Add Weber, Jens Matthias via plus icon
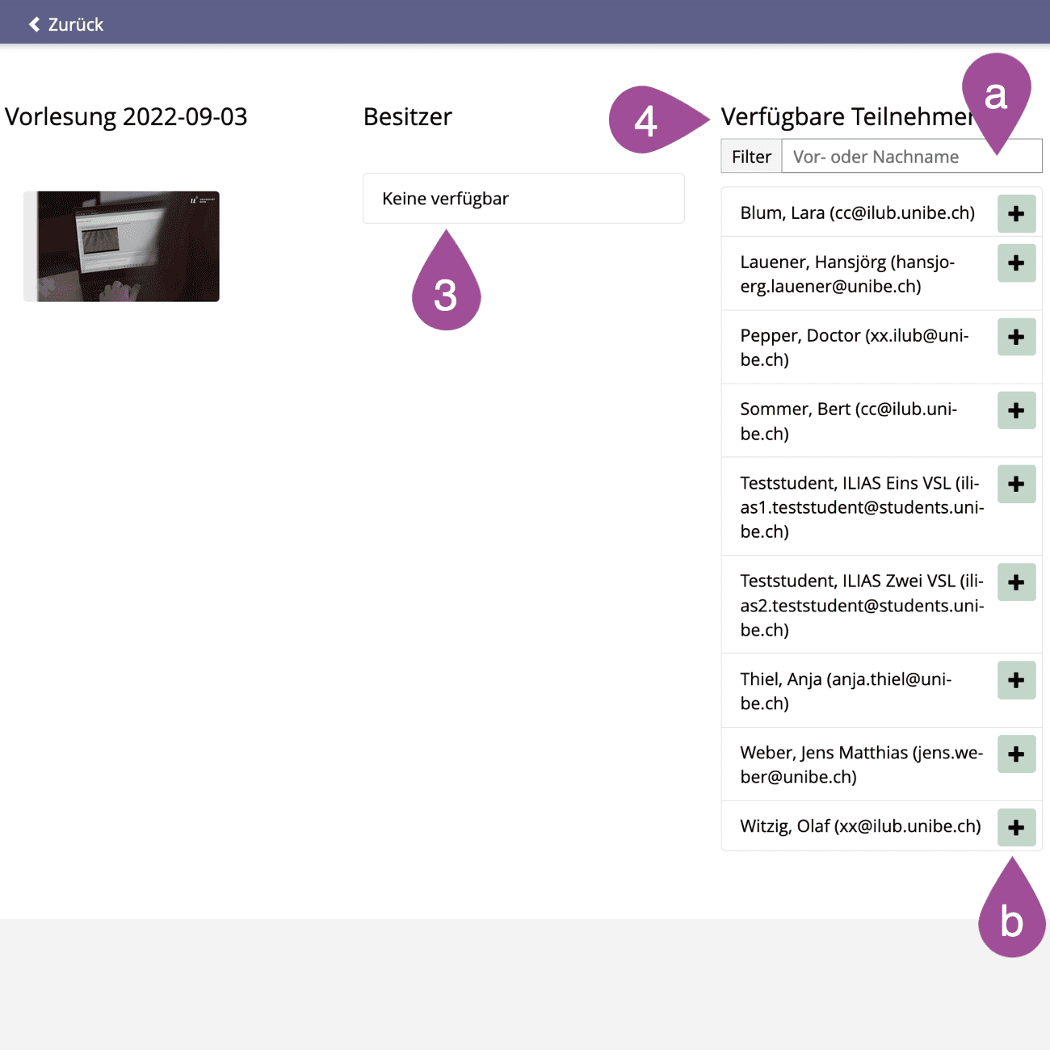Screen dimensions: 1050x1050 [1016, 754]
